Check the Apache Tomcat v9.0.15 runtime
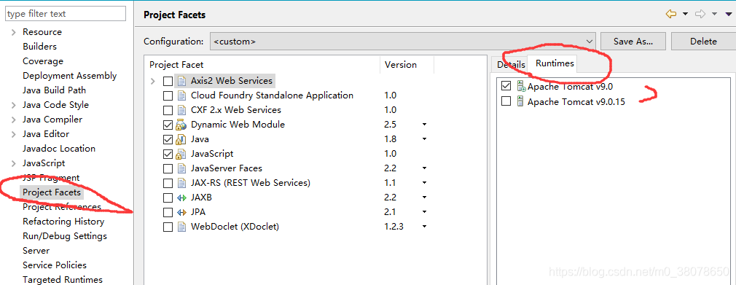736x285 pixels. 506,101
